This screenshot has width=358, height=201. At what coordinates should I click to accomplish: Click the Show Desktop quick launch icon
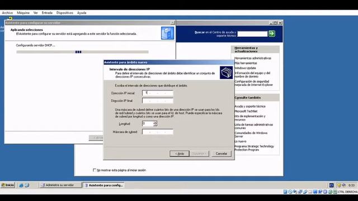27,185
